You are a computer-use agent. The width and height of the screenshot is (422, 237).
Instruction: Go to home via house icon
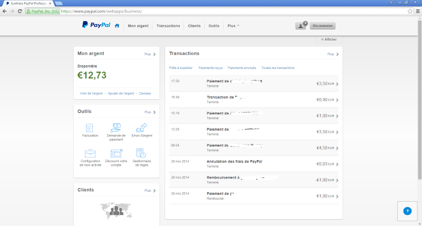(x=117, y=26)
